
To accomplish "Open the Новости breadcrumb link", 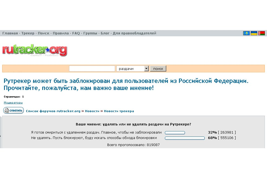I will coord(92,111).
